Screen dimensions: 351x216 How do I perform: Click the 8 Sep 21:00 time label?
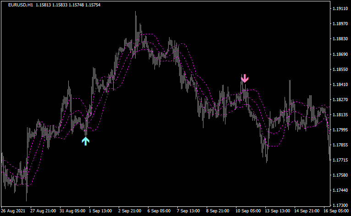pyautogui.click(x=219, y=211)
